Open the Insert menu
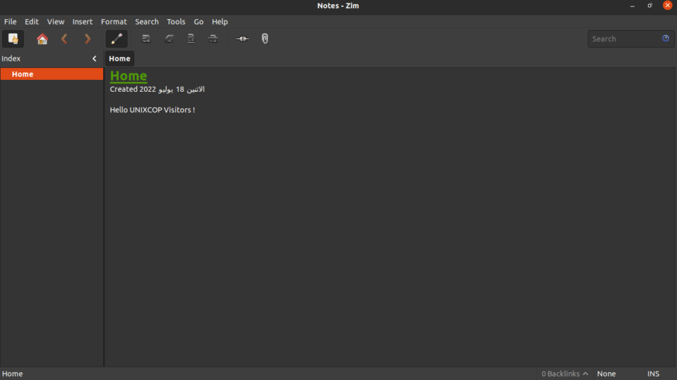 [83, 22]
